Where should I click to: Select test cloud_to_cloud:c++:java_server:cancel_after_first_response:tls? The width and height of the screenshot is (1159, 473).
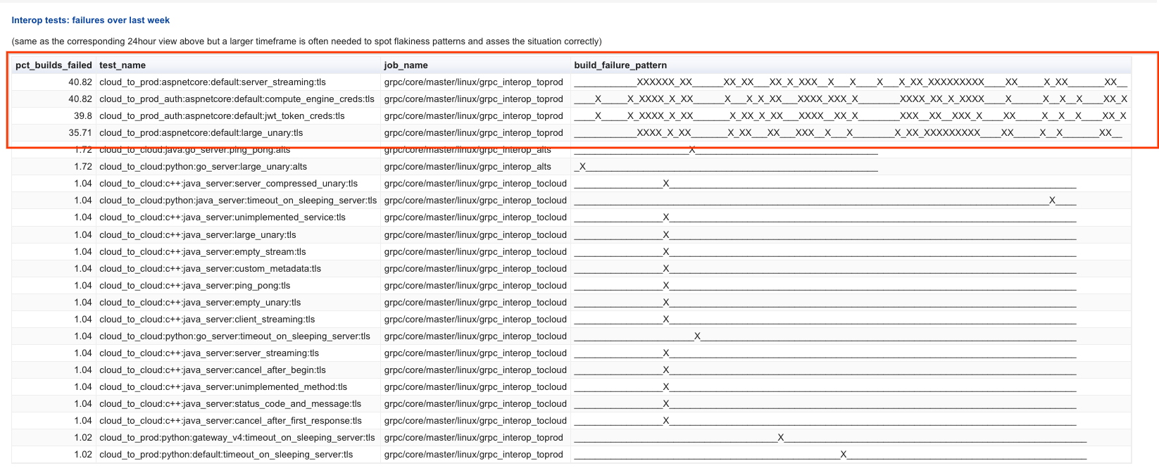[230, 421]
